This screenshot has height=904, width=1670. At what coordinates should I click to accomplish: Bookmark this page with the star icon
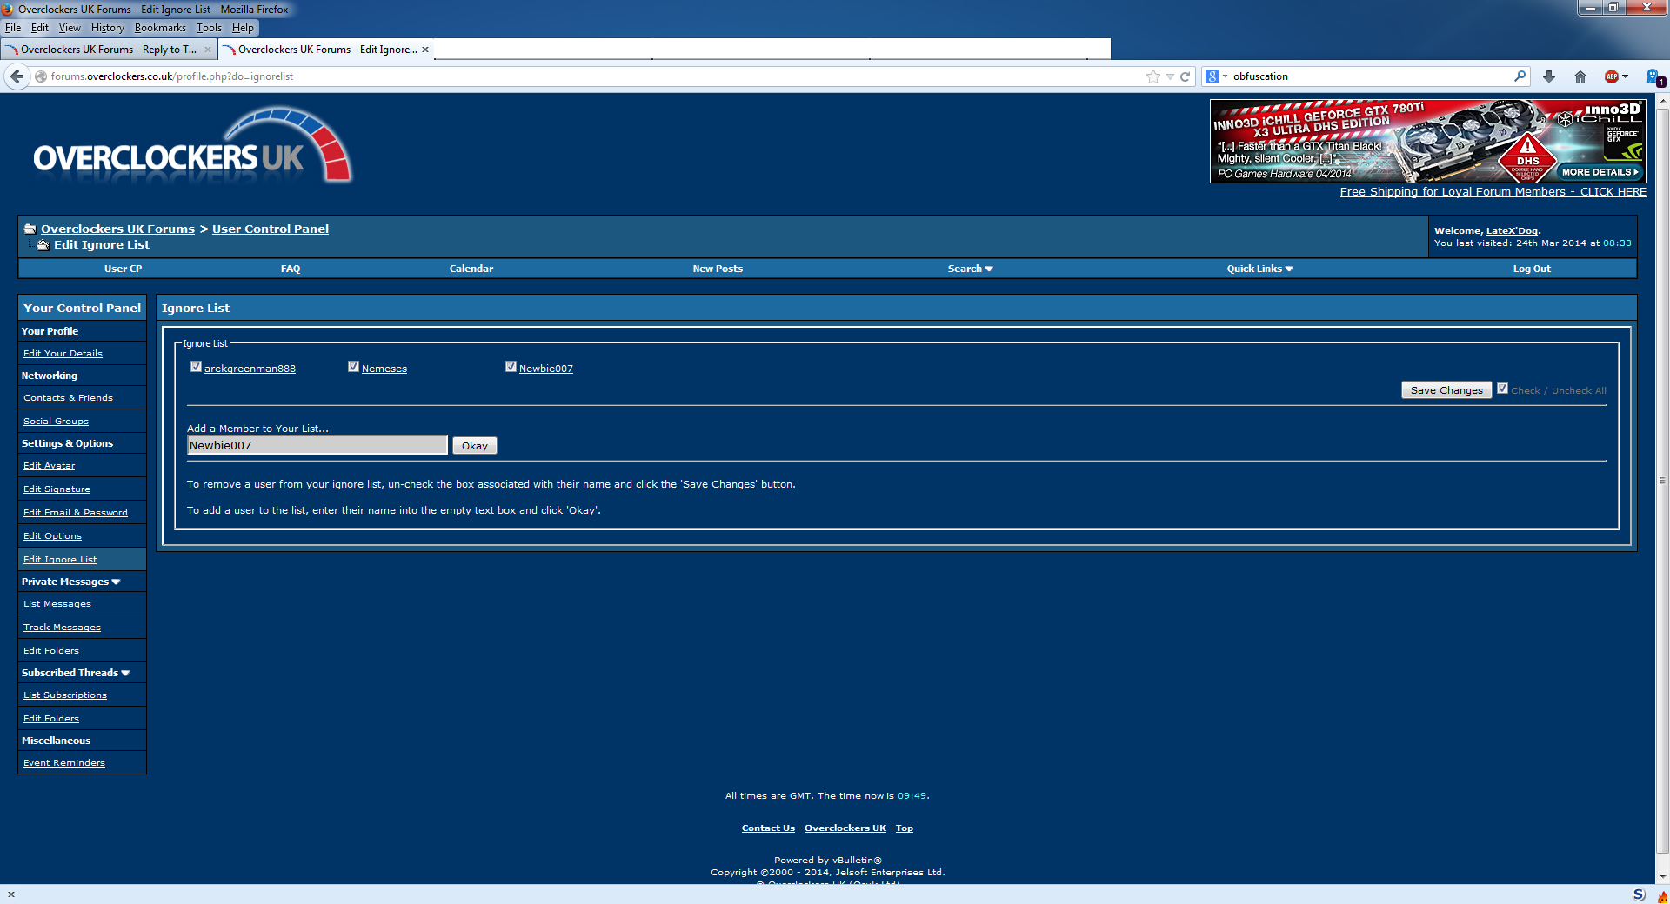pyautogui.click(x=1153, y=76)
